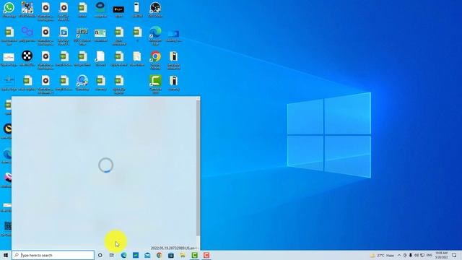The height and width of the screenshot is (260, 462).
Task: Click the microphone icon in system tray
Action: click(x=411, y=255)
